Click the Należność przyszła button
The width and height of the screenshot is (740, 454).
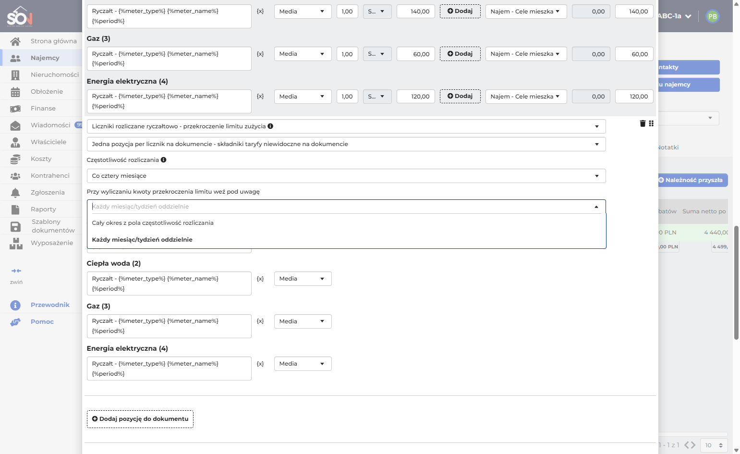[692, 180]
